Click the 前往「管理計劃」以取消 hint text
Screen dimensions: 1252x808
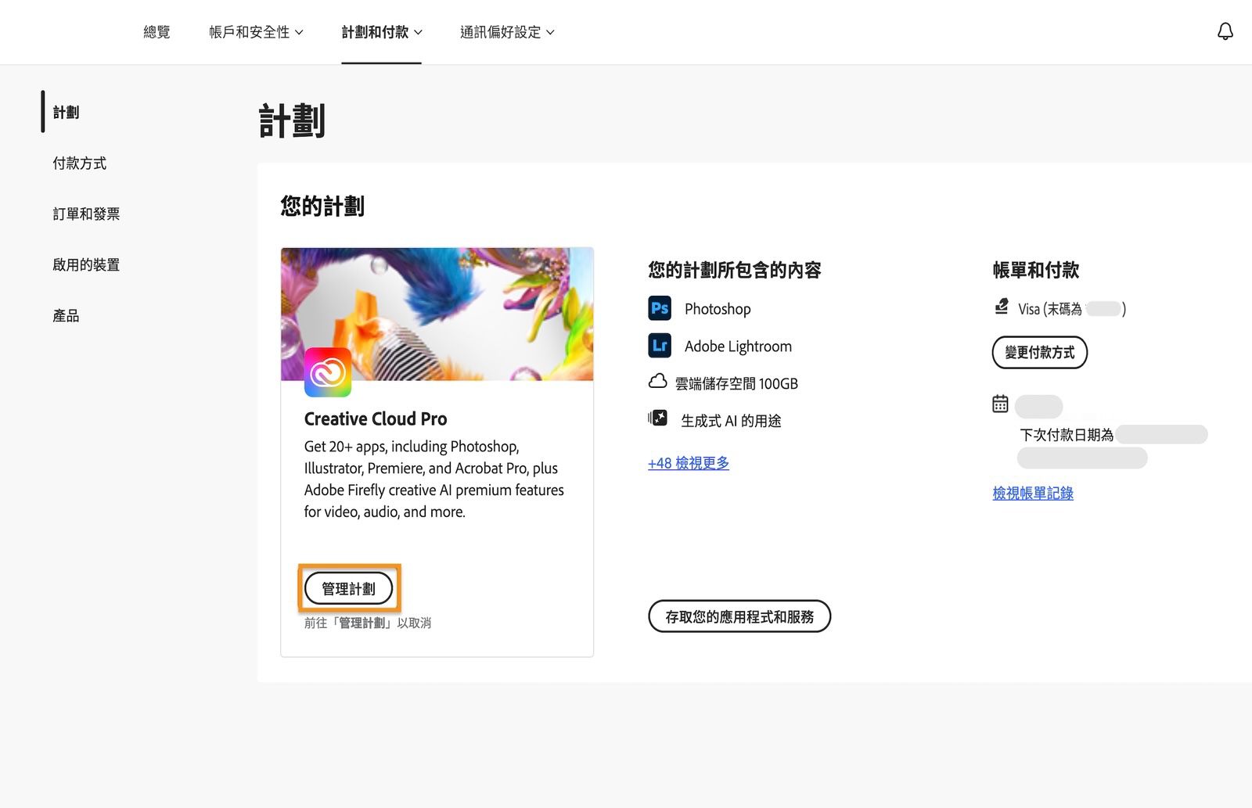coord(368,623)
